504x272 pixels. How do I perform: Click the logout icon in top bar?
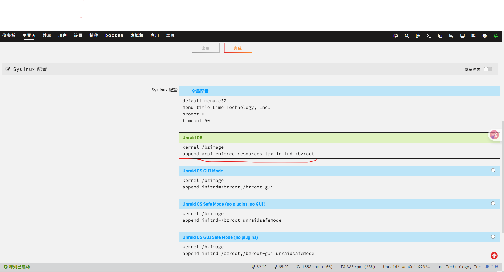point(418,36)
